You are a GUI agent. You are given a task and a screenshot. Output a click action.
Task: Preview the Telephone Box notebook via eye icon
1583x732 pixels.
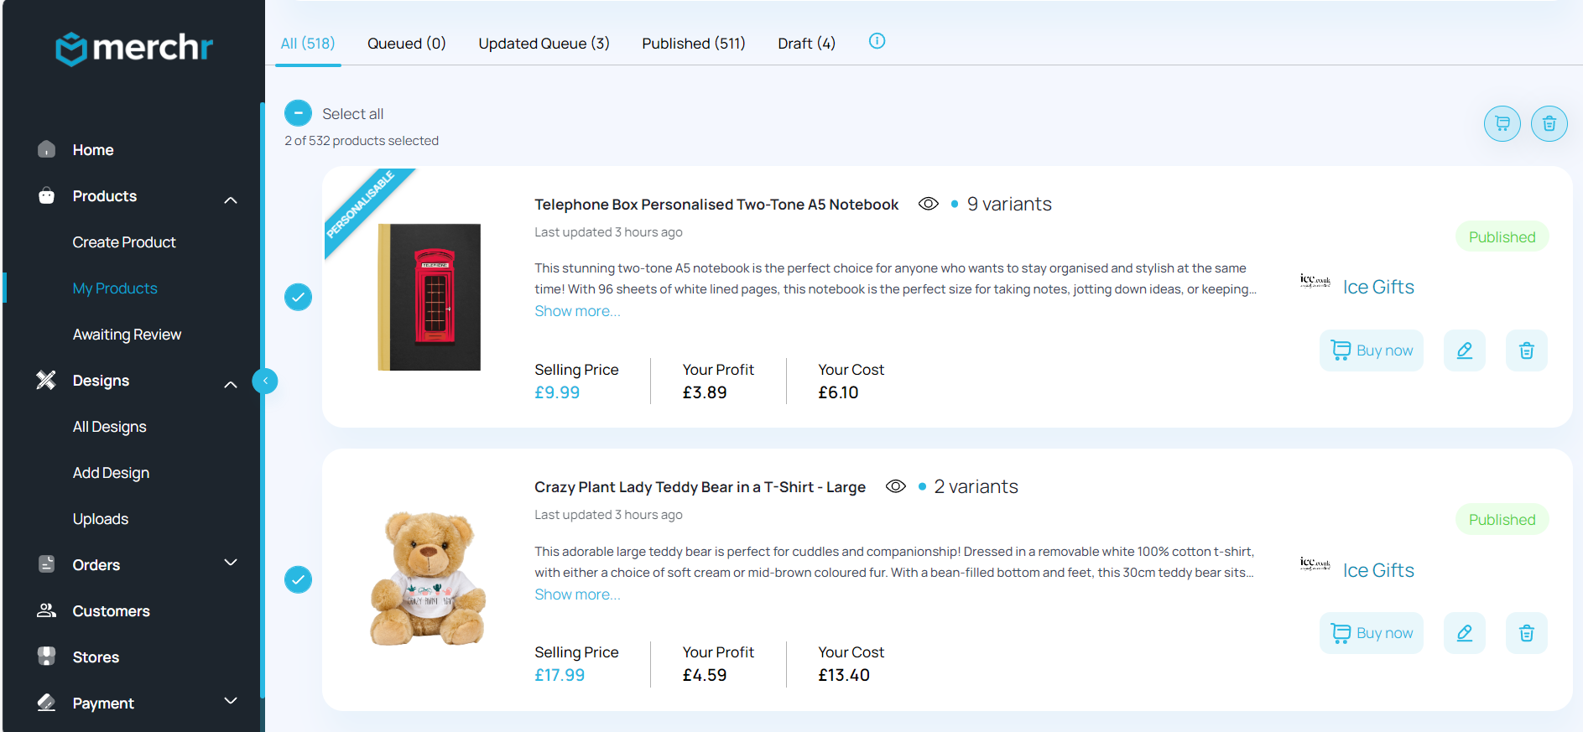928,204
